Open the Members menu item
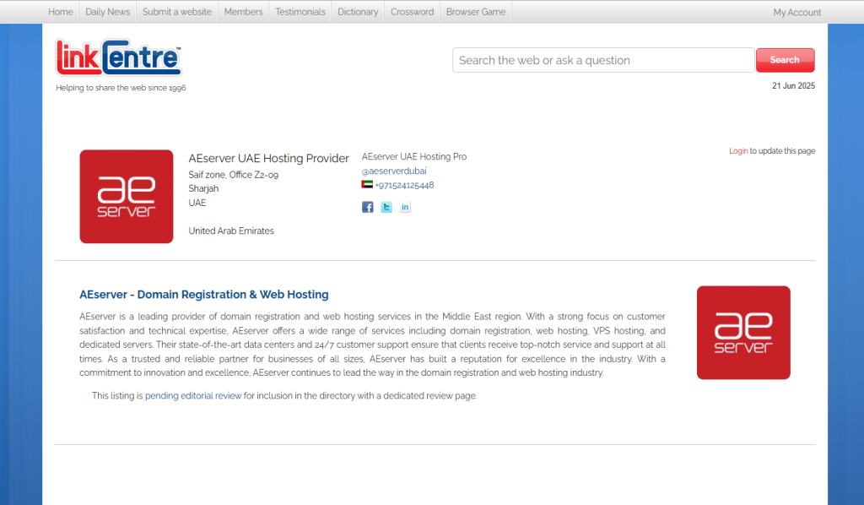Viewport: 864px width, 505px height. 243,12
